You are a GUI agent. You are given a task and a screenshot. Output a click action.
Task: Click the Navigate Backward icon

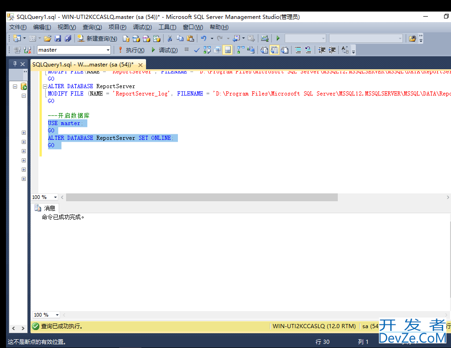237,38
